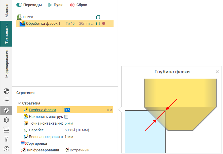Select the strategy compass icon in sidebar

(6, 110)
